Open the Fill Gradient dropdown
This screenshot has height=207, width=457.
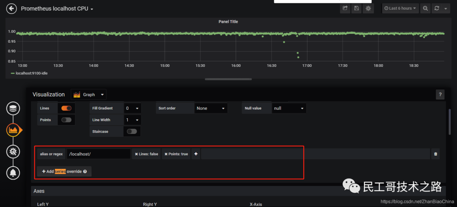pos(132,108)
